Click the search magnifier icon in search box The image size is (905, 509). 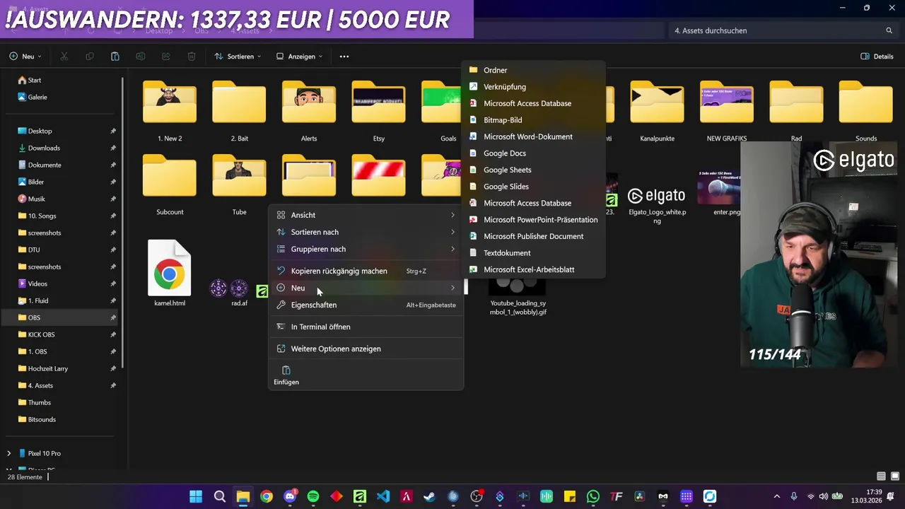click(889, 30)
